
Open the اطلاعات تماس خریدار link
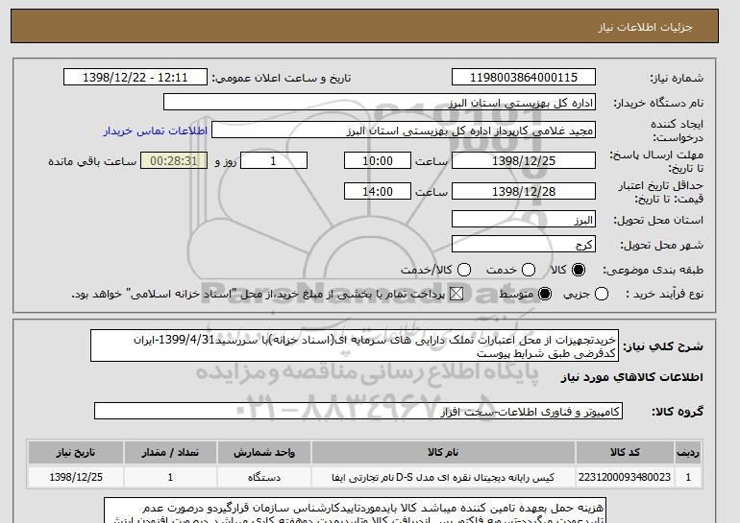(156, 131)
